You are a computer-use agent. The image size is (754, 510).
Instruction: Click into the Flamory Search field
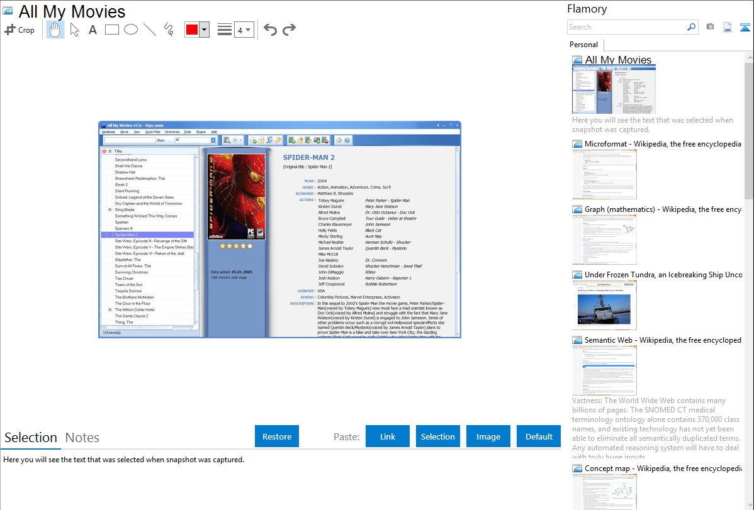(x=626, y=27)
